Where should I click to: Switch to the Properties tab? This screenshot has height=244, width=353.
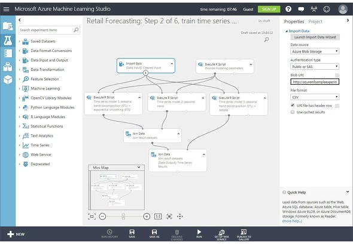click(294, 21)
